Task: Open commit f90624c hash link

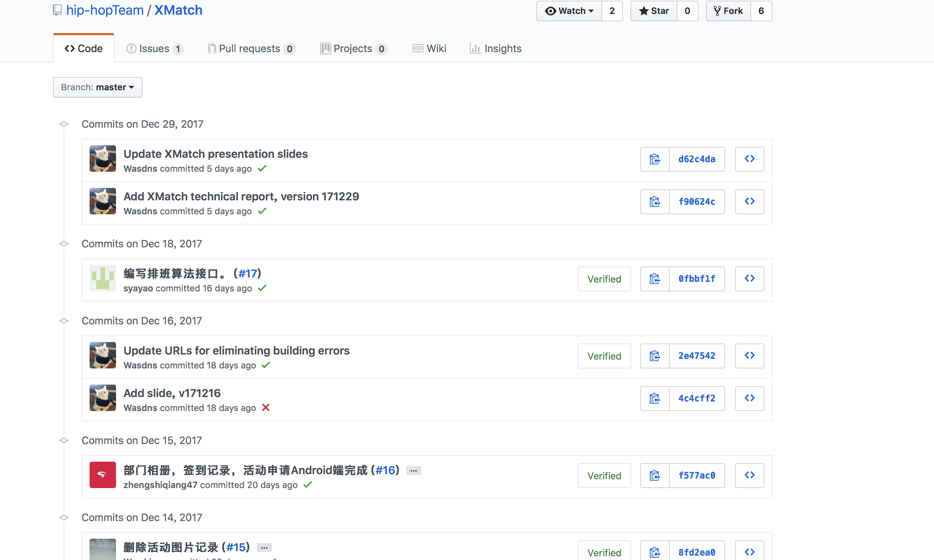Action: 697,202
